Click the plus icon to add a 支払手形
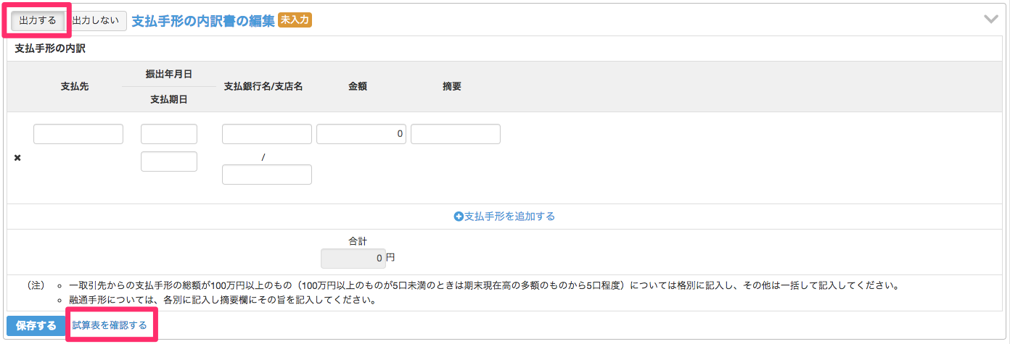 pyautogui.click(x=458, y=217)
